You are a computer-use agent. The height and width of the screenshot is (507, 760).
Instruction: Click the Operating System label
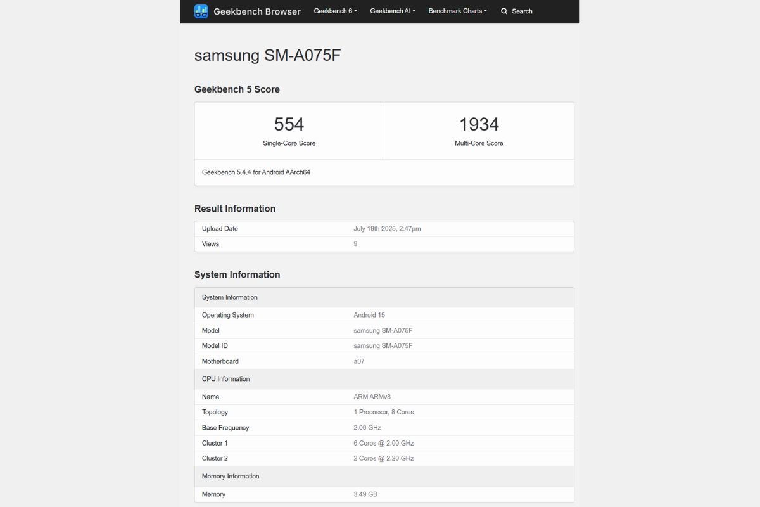(x=228, y=315)
